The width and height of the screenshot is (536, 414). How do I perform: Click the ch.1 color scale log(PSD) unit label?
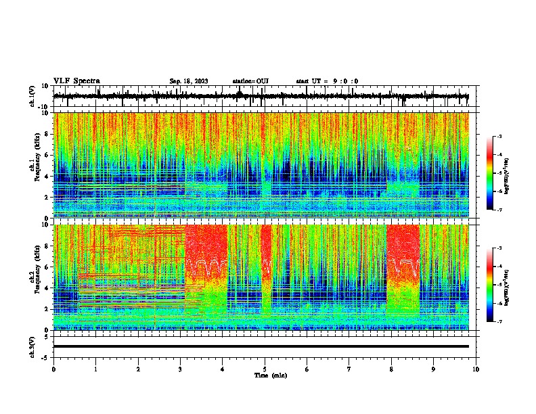(x=507, y=177)
